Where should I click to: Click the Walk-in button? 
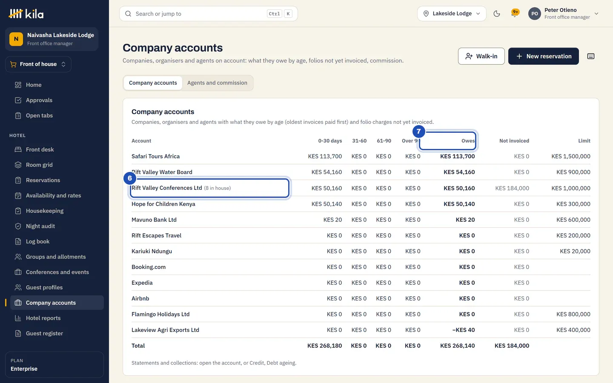[x=481, y=56]
